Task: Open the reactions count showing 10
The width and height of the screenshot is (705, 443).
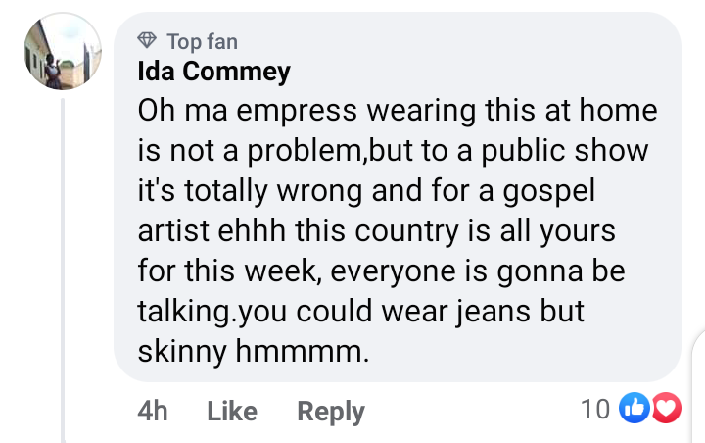Action: [x=595, y=409]
